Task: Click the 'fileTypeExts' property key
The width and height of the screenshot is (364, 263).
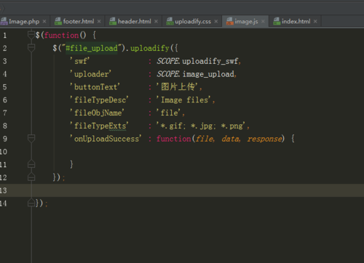Action: (99, 126)
